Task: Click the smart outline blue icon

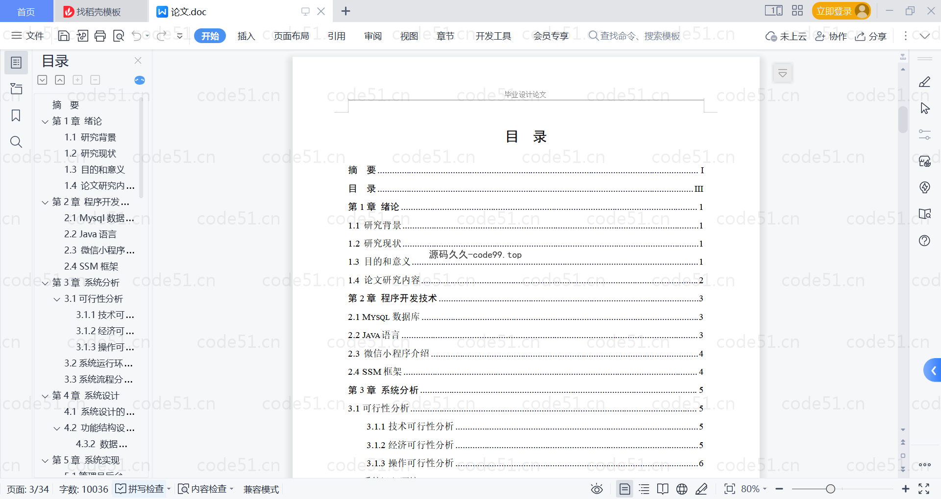Action: click(x=140, y=80)
